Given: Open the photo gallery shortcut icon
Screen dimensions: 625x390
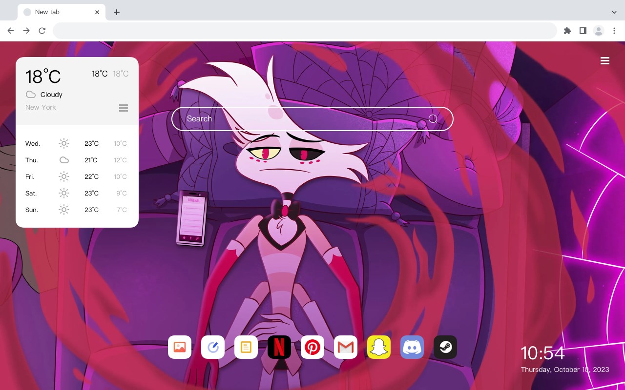Looking at the screenshot, I should pyautogui.click(x=180, y=347).
